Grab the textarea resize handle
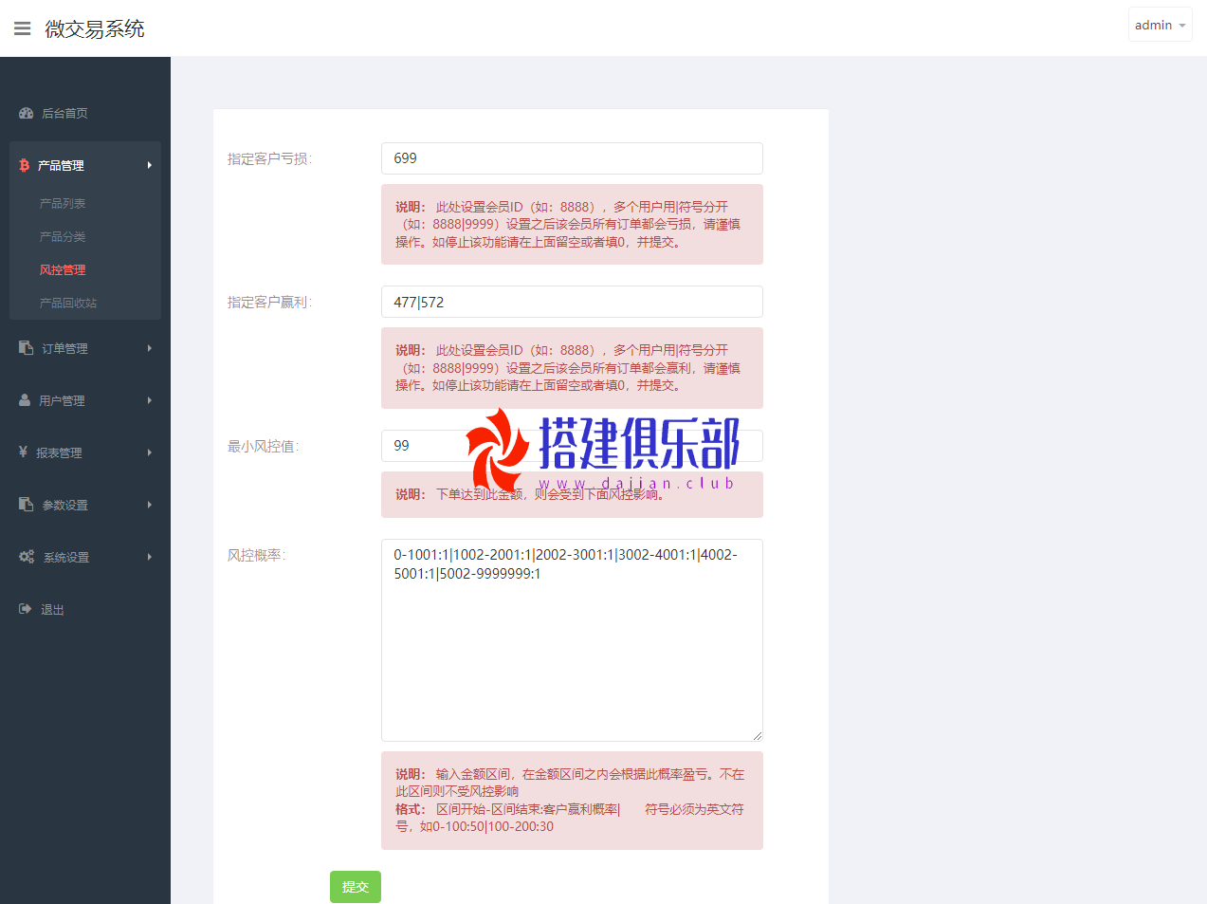This screenshot has height=904, width=1207. pyautogui.click(x=758, y=736)
